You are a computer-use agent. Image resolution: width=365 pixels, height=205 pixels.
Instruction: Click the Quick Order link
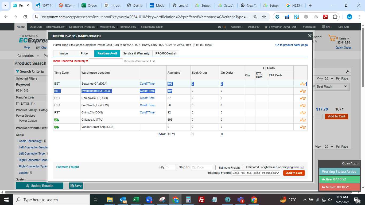pos(343,48)
